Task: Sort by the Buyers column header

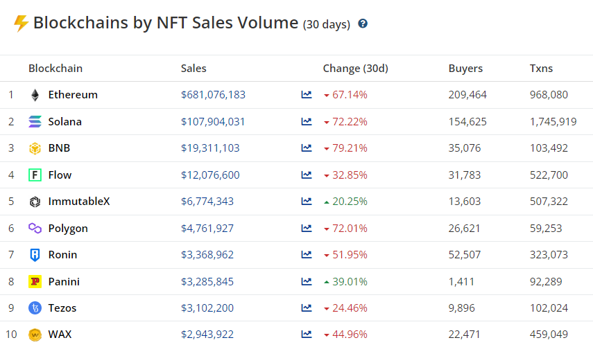Action: [465, 69]
